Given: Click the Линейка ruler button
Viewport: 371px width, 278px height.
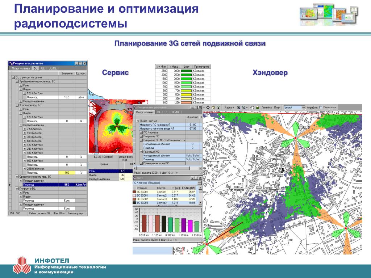Looking at the screenshot, I should point(267,108).
